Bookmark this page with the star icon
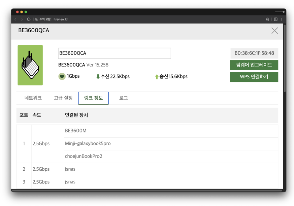This screenshot has width=294, height=206. (x=268, y=19)
